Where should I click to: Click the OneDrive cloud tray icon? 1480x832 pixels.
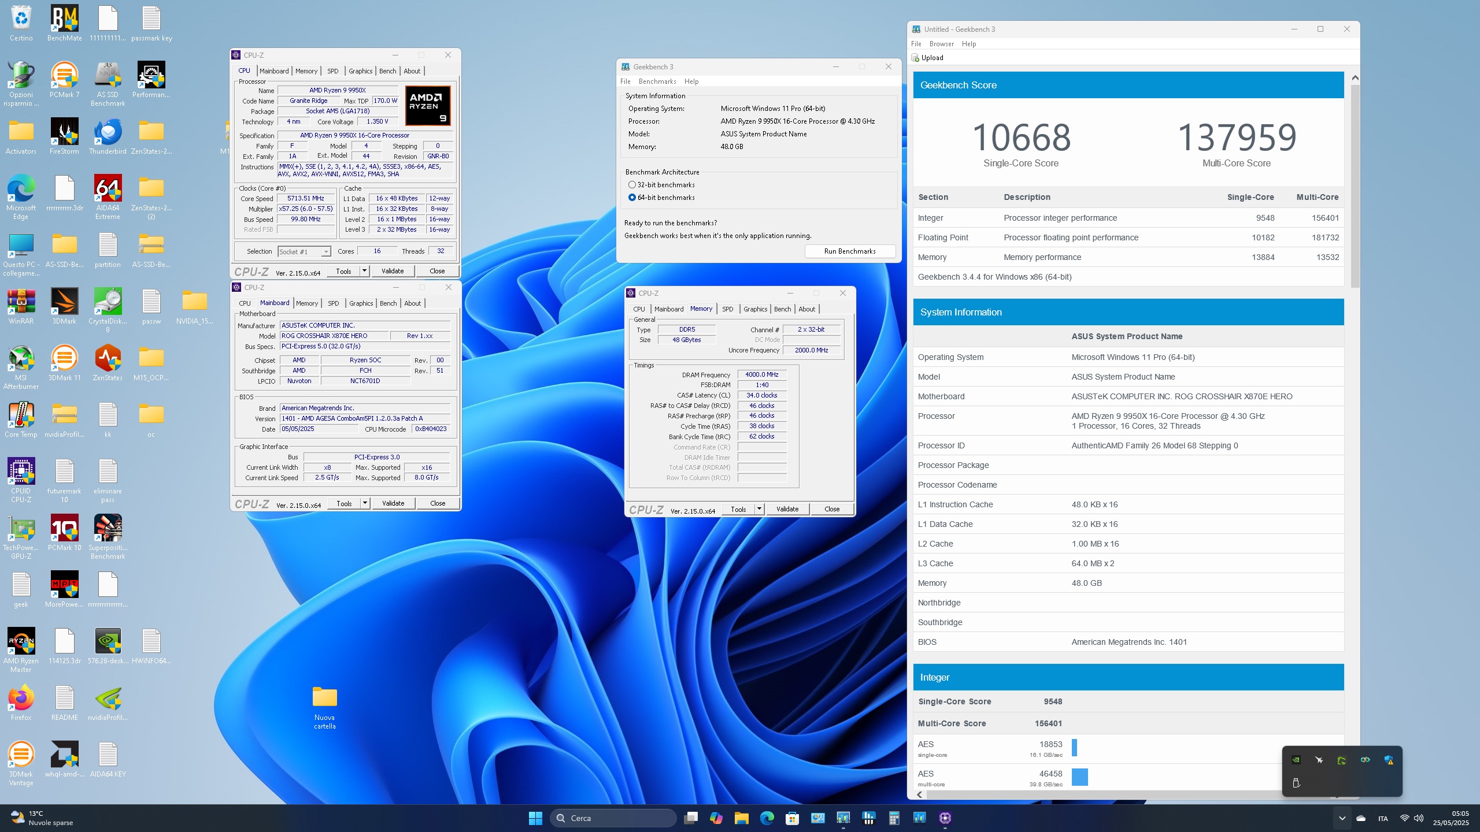1361,818
